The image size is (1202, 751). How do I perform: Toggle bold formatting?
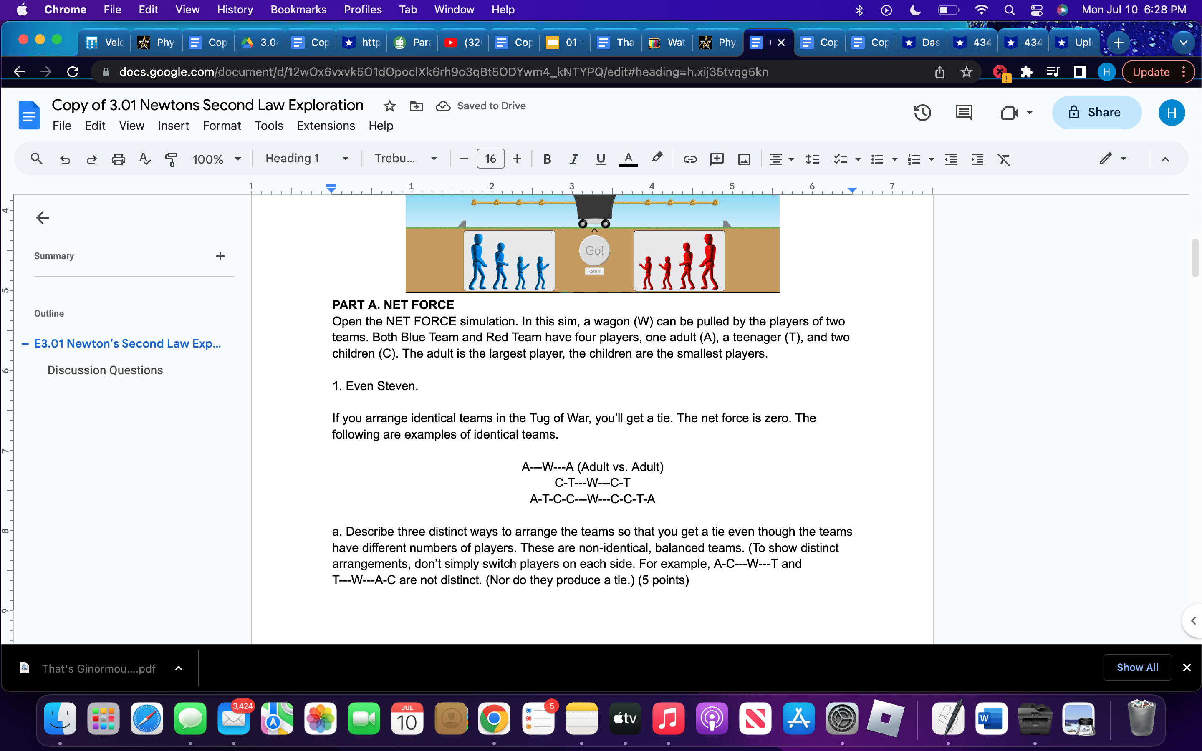point(547,159)
